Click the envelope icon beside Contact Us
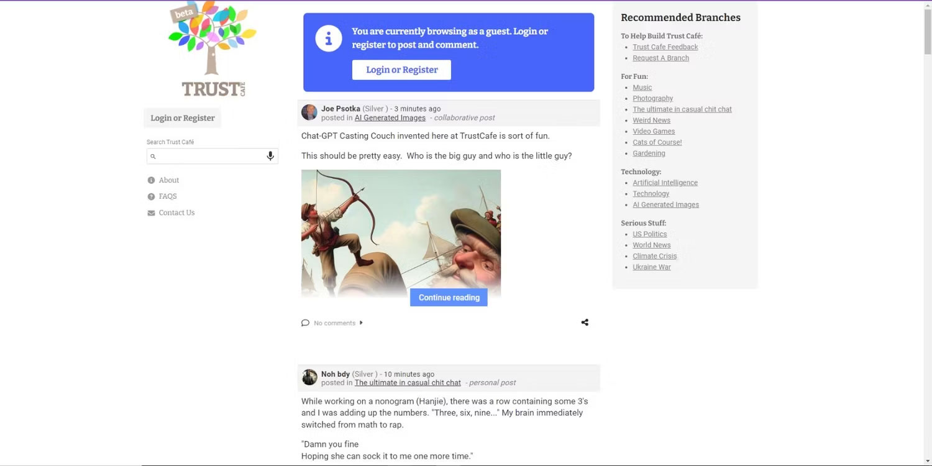This screenshot has height=466, width=932. (151, 212)
